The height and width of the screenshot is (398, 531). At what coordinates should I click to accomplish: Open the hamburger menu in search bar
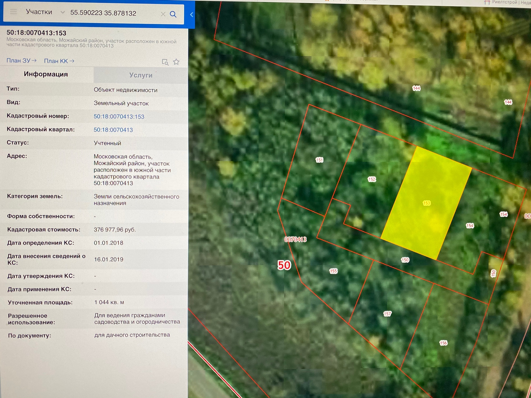click(x=13, y=12)
